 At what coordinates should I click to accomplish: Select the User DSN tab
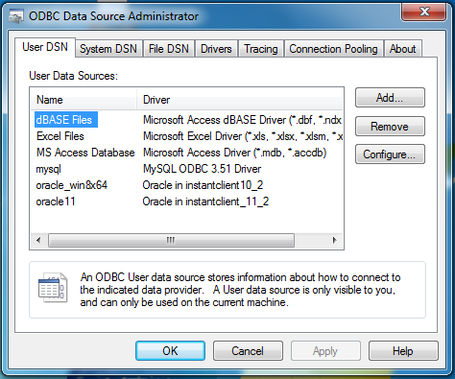(x=45, y=47)
